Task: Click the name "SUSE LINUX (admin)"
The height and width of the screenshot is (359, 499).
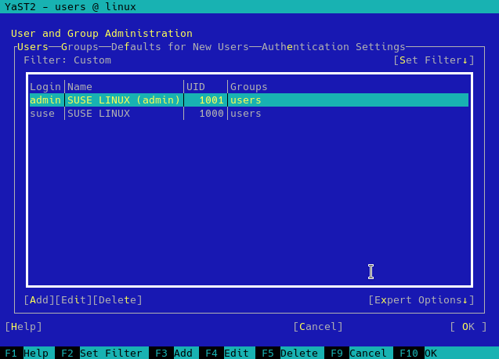Action: pyautogui.click(x=124, y=100)
